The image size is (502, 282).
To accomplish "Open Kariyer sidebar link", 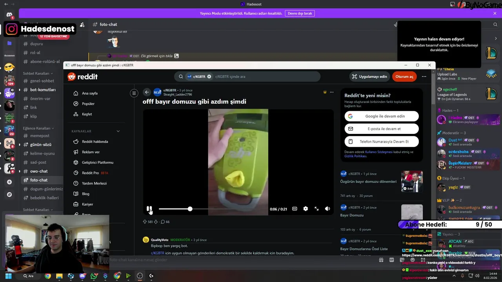I will pos(87,204).
